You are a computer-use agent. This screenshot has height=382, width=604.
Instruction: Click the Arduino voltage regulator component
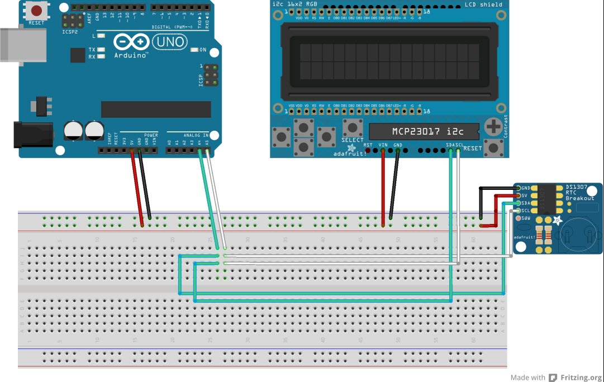[x=41, y=106]
